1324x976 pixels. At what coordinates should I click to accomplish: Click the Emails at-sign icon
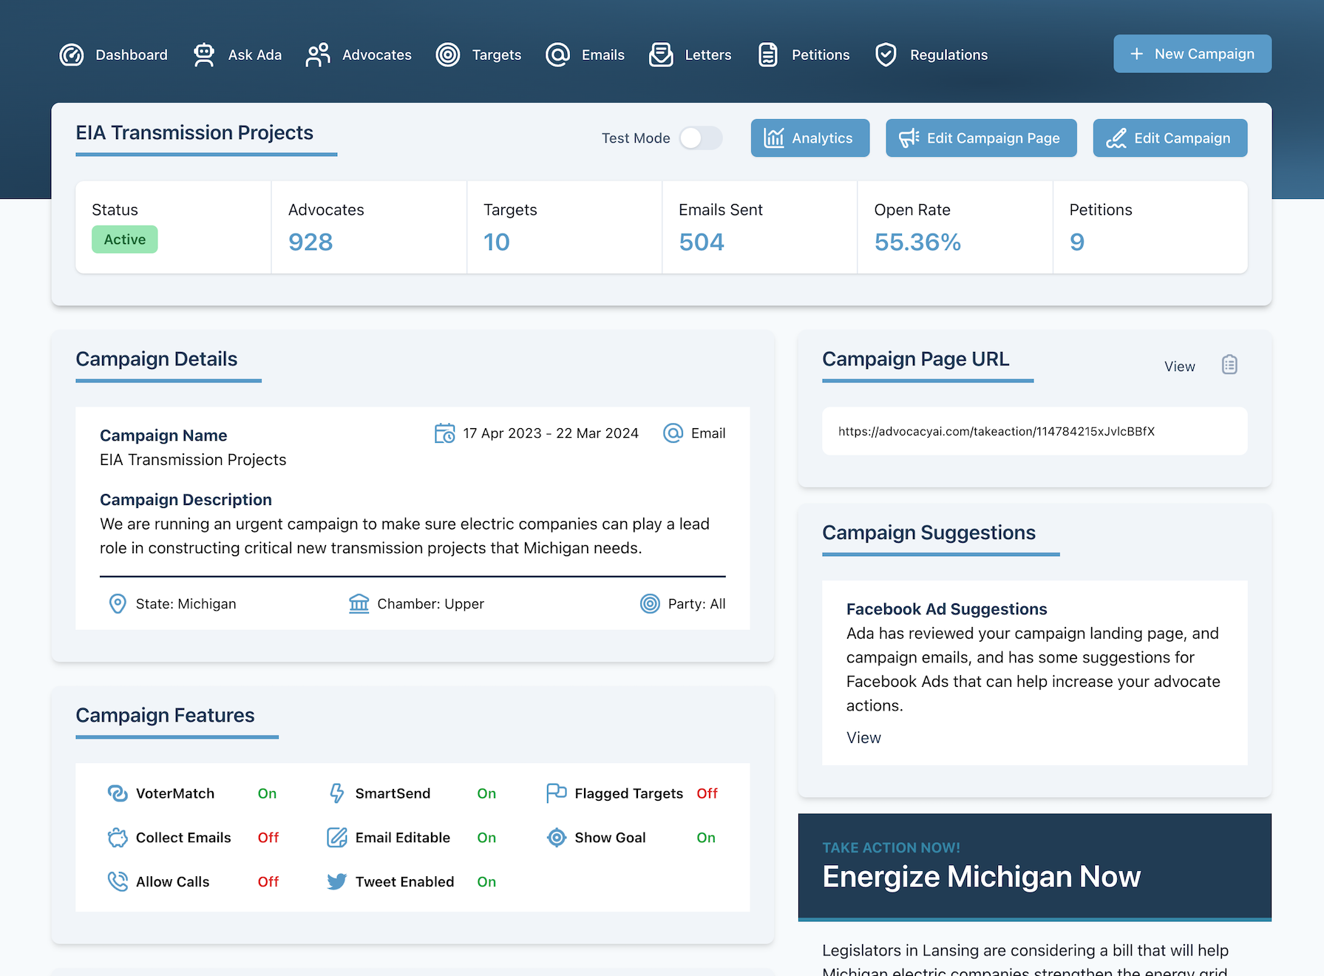point(557,55)
